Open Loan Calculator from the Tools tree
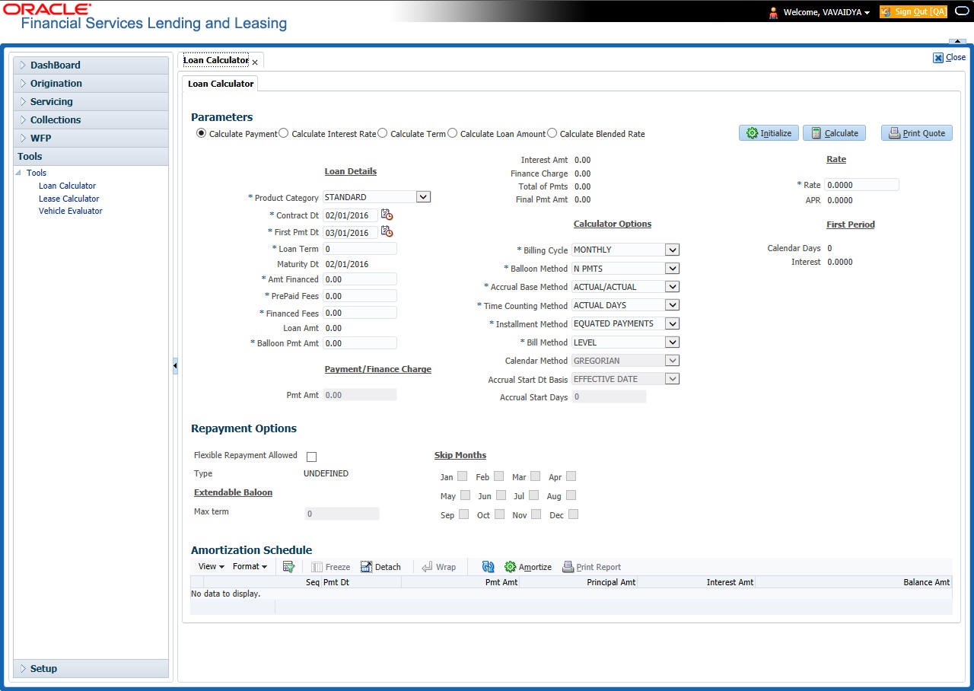Screen dimensions: 974x691 tap(67, 186)
